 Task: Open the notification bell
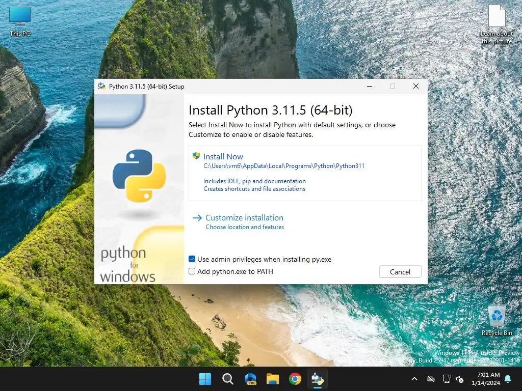pos(508,379)
